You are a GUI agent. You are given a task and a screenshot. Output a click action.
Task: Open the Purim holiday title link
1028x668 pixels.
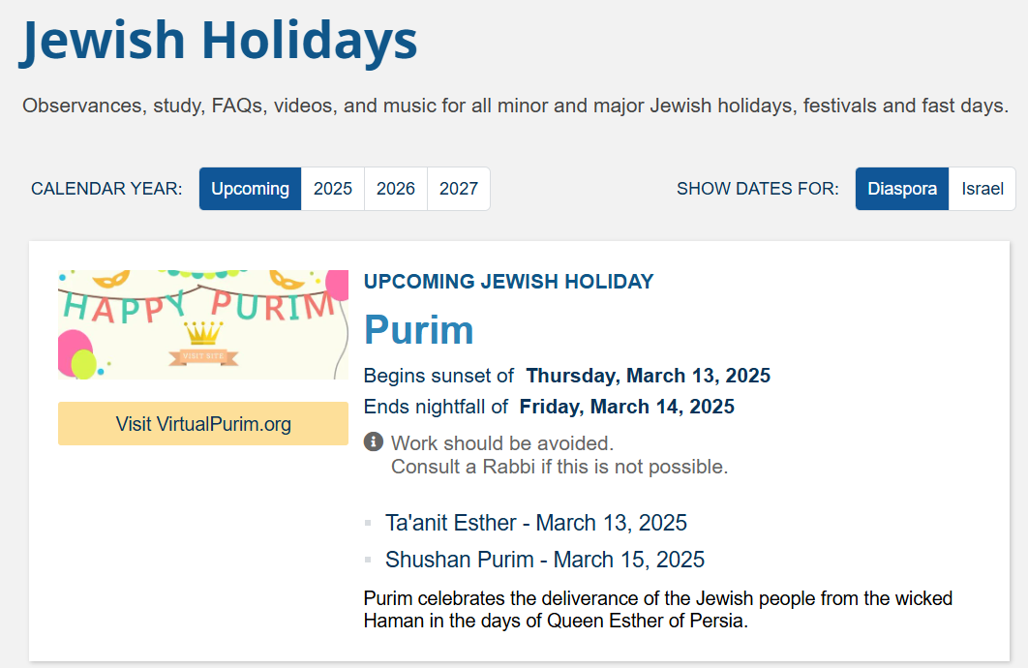(x=419, y=330)
